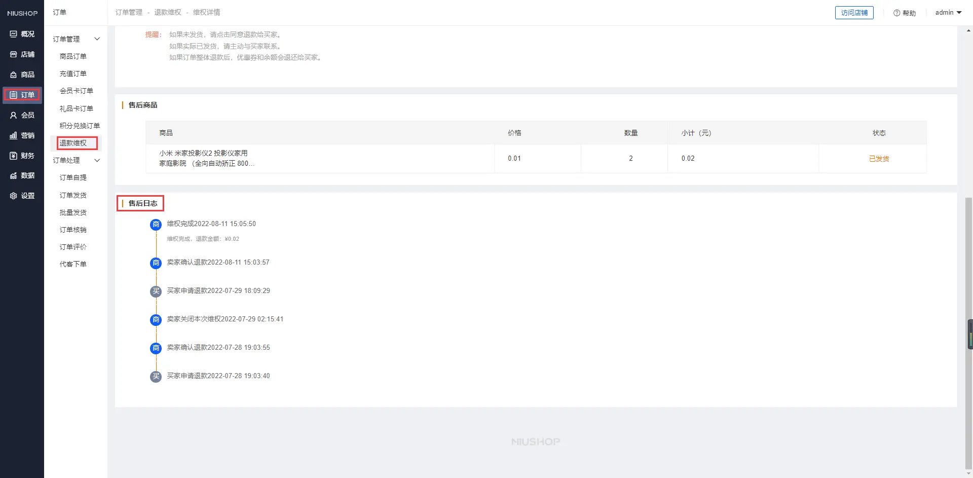This screenshot has width=973, height=478.
Task: Open the 概况 overview icon in sidebar
Action: pyautogui.click(x=14, y=34)
